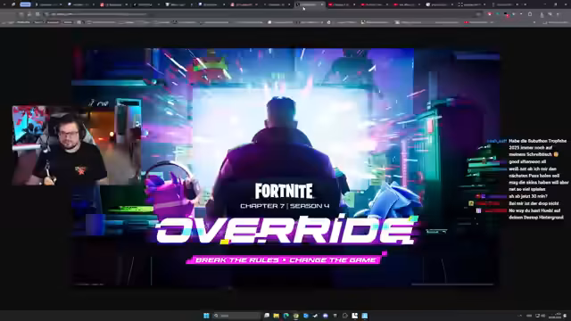The height and width of the screenshot is (321, 571).
Task: Click the browser address bar
Action: pyautogui.click(x=255, y=14)
